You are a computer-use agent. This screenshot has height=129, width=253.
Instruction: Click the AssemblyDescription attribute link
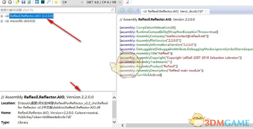152,70
